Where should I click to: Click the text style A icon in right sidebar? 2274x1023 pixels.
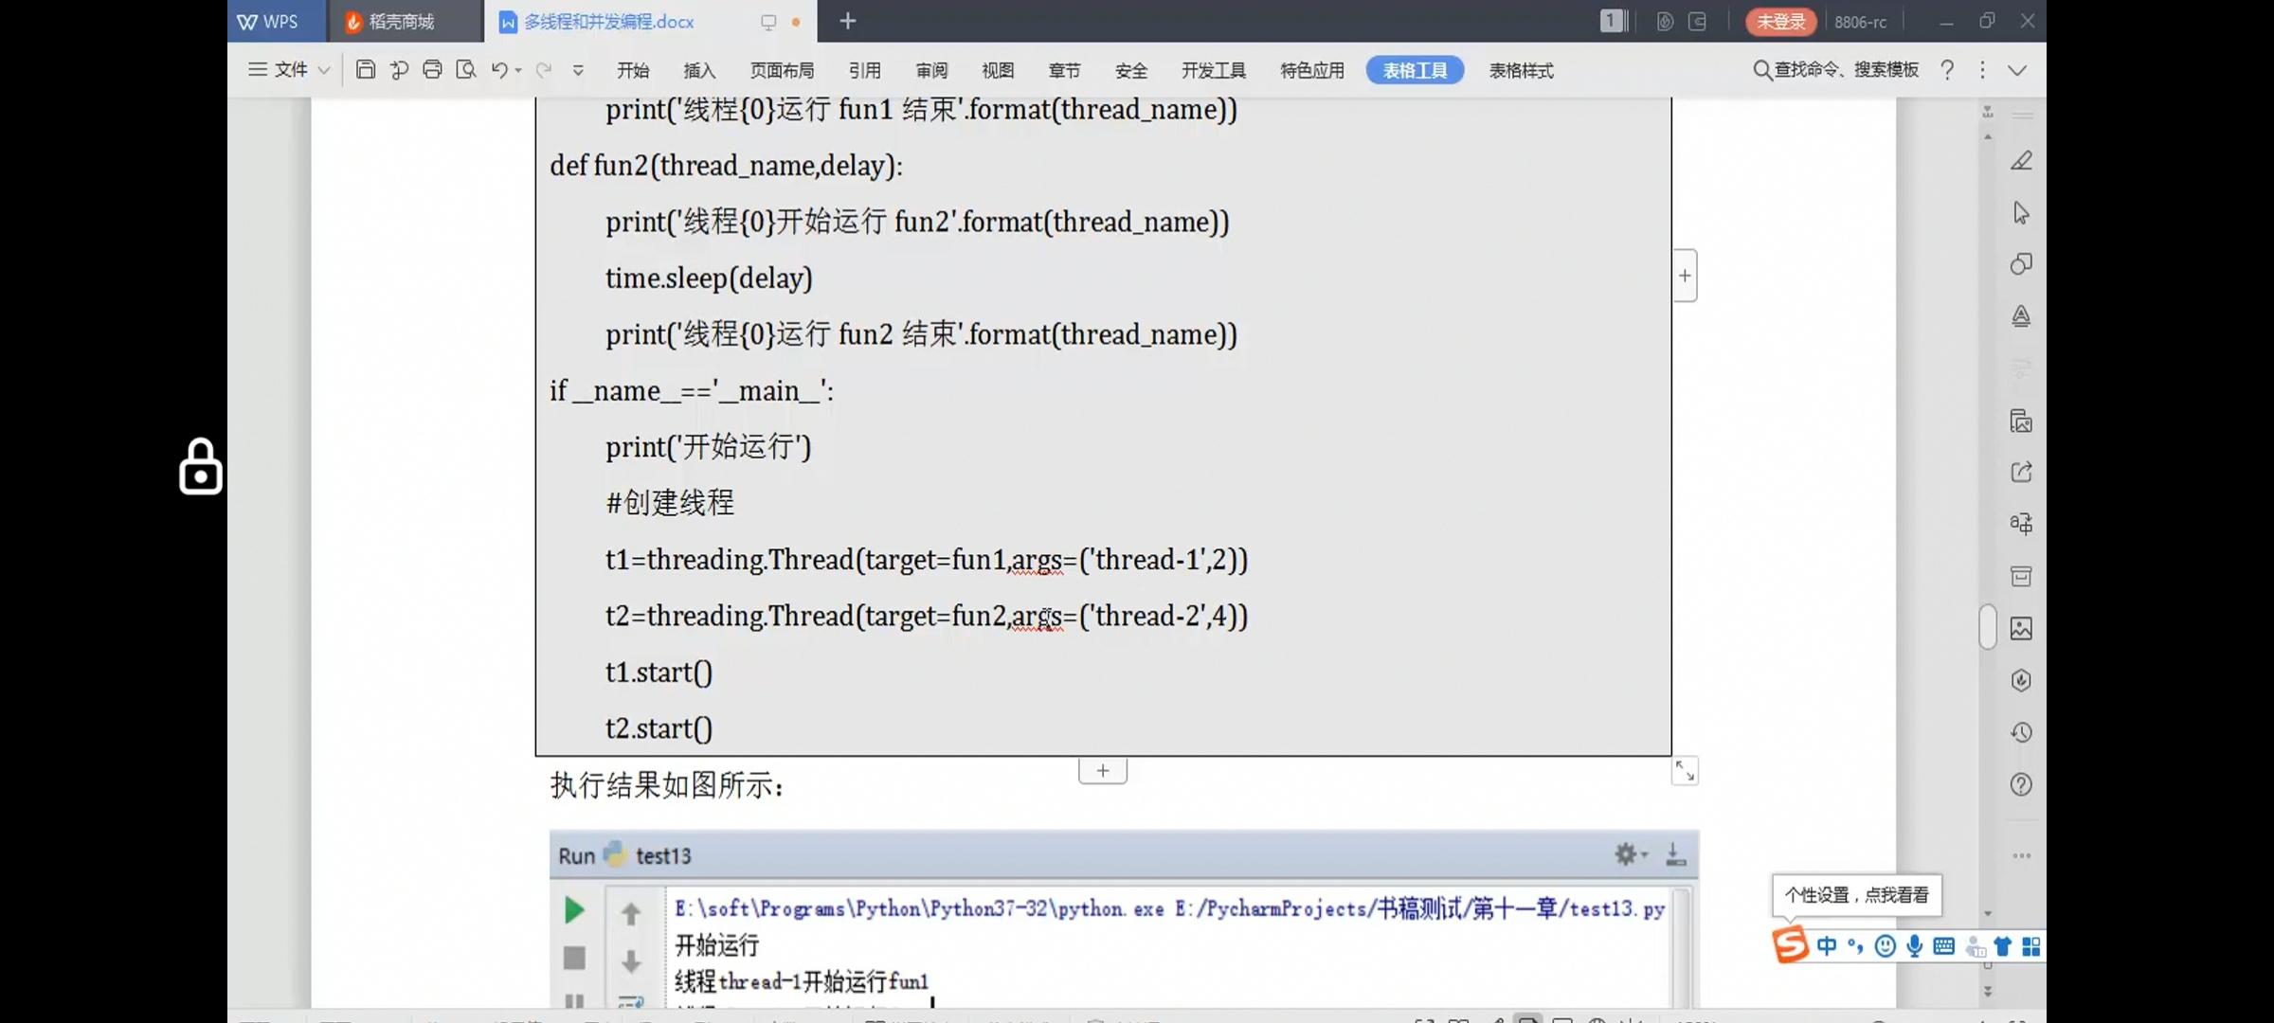coord(2021,315)
